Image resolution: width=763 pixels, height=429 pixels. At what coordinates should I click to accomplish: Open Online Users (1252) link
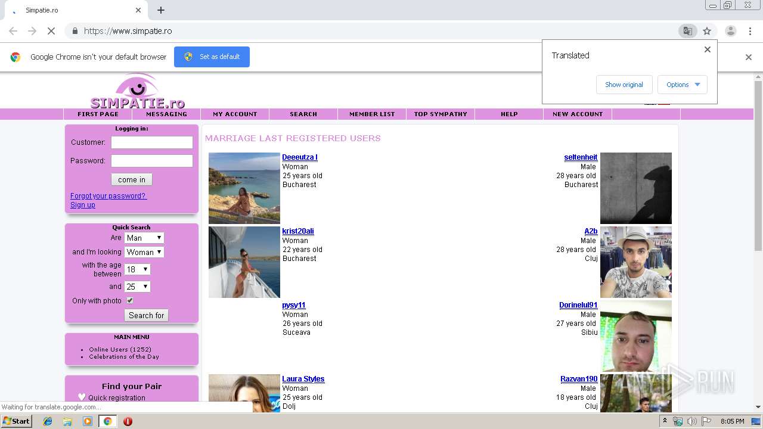(x=120, y=350)
